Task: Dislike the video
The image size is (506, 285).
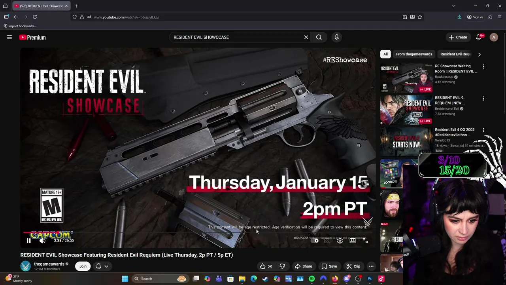Action: 282,266
